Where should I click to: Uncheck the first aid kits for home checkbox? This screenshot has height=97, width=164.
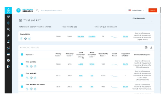[22, 87]
